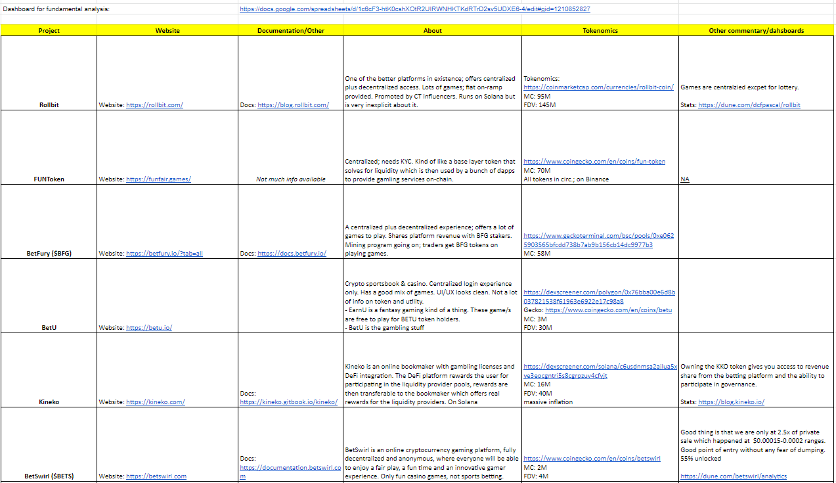Open the rollbit.com website link

(x=154, y=105)
